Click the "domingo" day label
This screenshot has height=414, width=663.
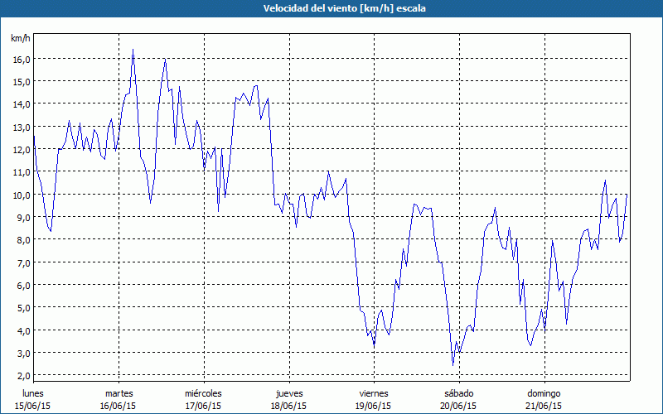point(544,393)
